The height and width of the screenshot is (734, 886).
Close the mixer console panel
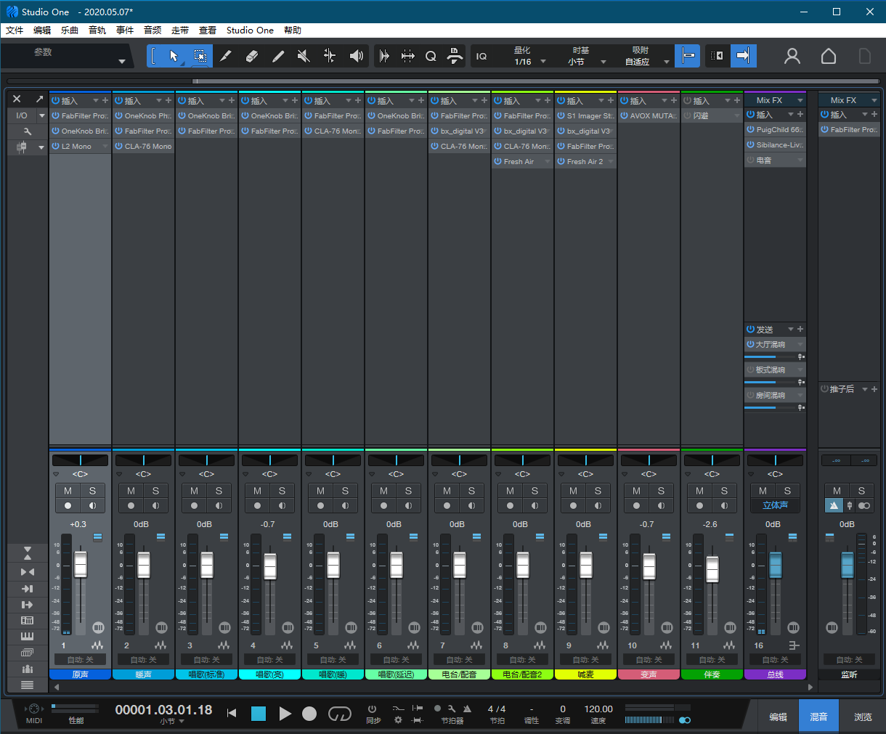point(17,99)
